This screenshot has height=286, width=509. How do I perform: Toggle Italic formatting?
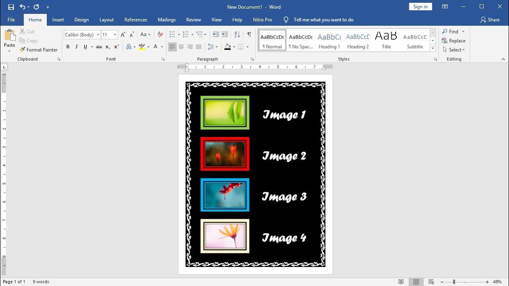pos(76,47)
